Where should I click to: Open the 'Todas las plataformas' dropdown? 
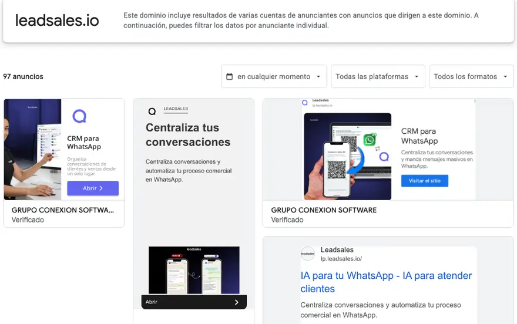point(378,76)
